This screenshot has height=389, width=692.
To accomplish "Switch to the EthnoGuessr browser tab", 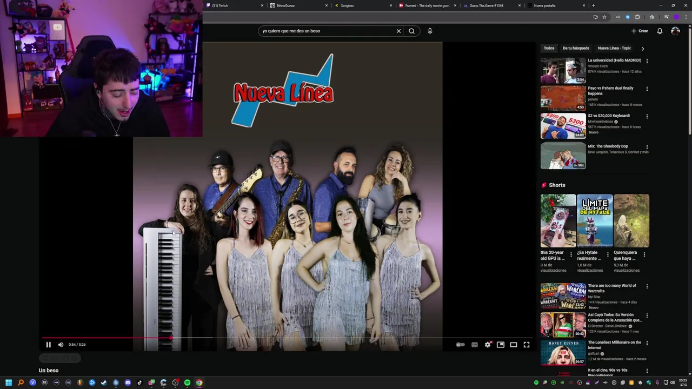I will pos(298,5).
